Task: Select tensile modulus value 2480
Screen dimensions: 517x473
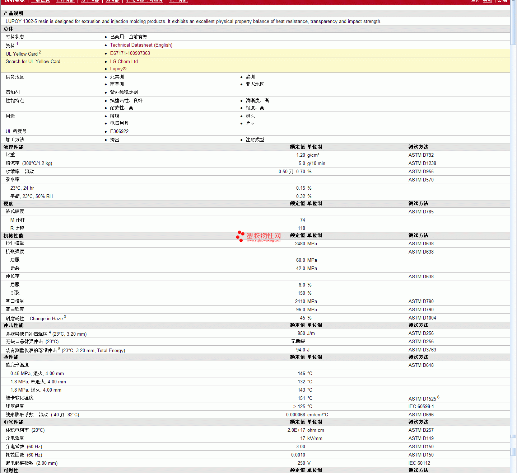Action: click(x=300, y=244)
